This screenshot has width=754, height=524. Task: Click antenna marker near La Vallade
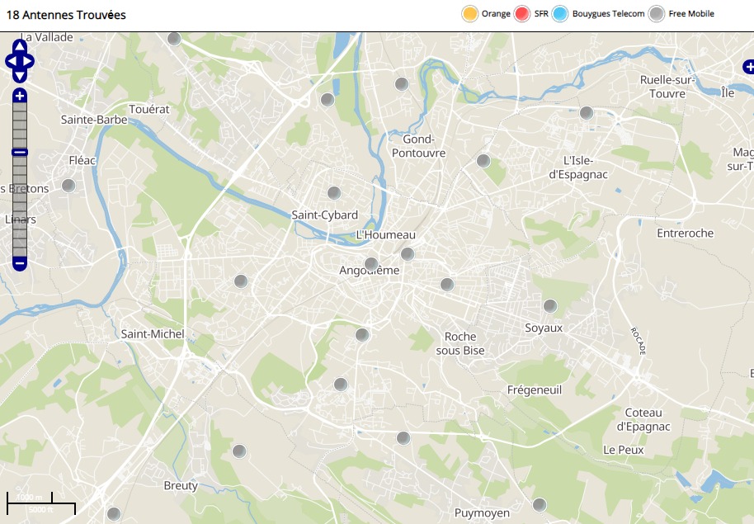click(x=174, y=39)
